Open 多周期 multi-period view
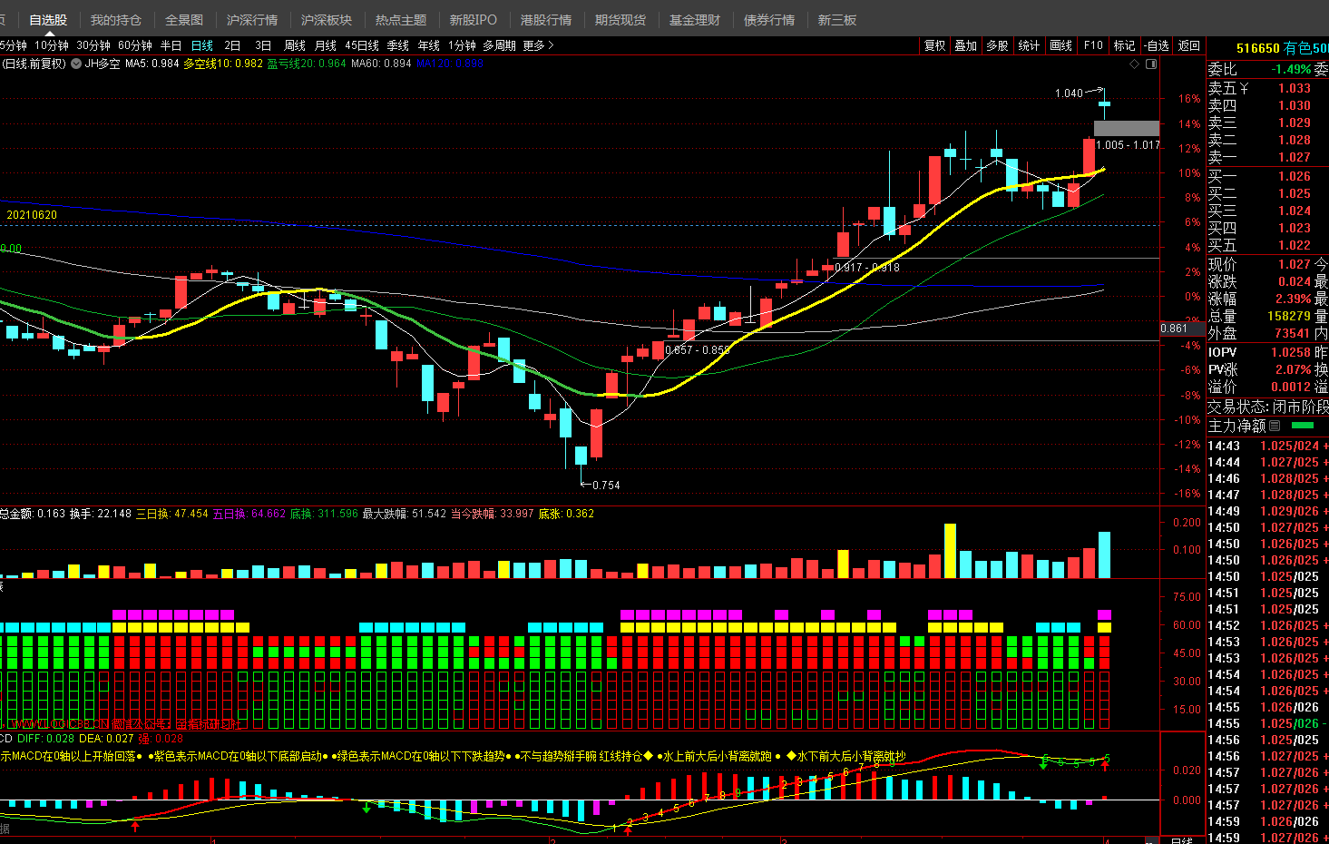 click(x=499, y=45)
